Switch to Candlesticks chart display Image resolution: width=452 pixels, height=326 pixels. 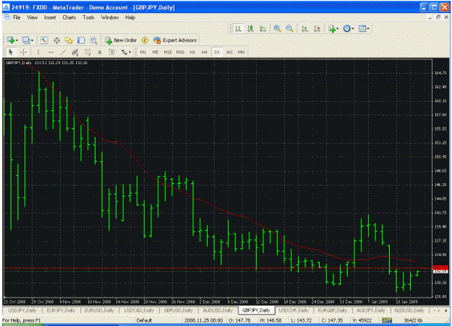(250, 28)
